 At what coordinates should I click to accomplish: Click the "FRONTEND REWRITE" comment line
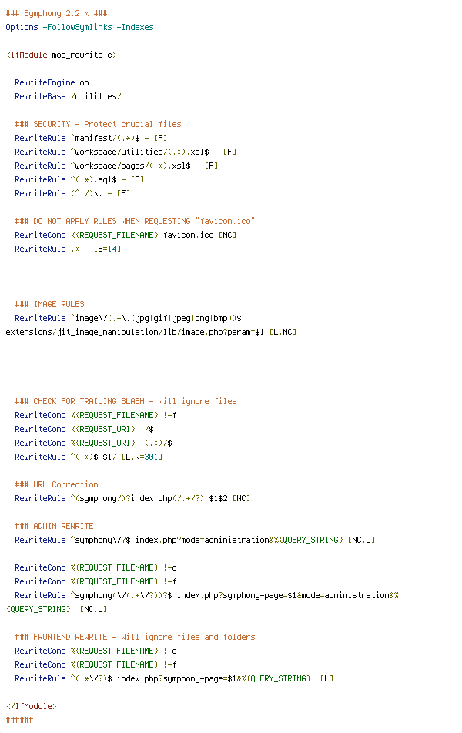pos(136,637)
